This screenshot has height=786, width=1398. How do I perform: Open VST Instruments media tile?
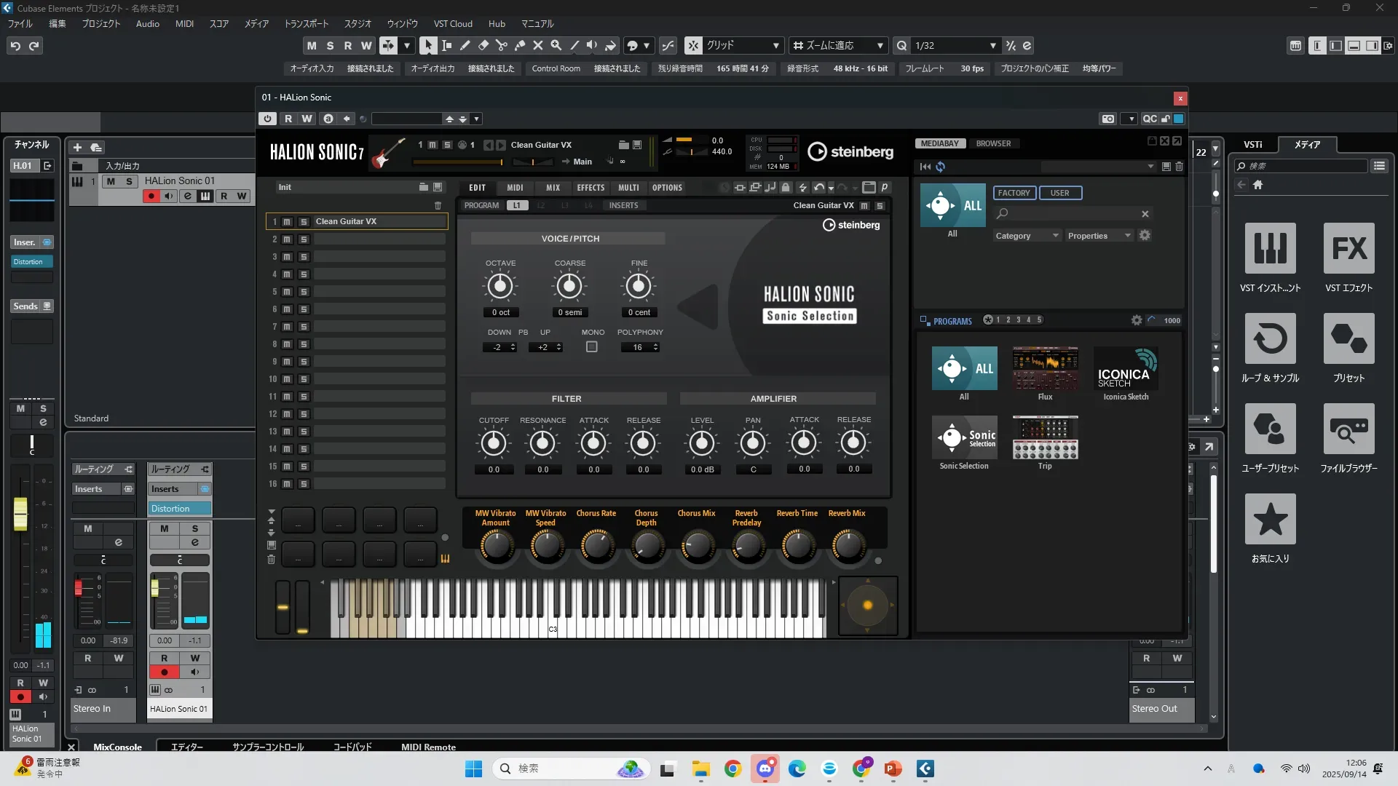pyautogui.click(x=1270, y=249)
